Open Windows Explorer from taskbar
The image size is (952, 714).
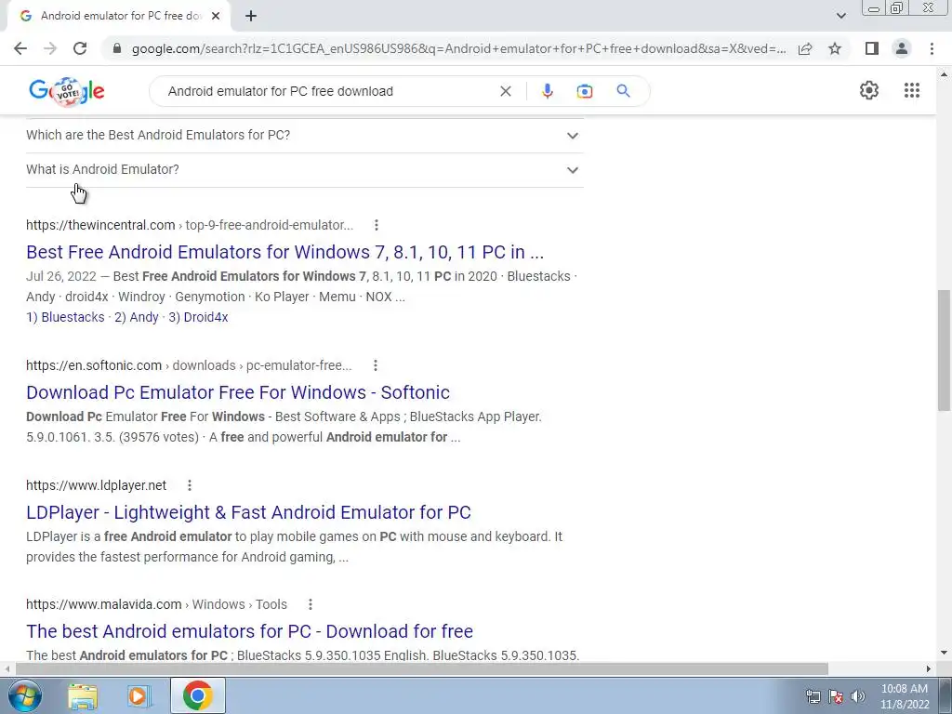click(83, 695)
